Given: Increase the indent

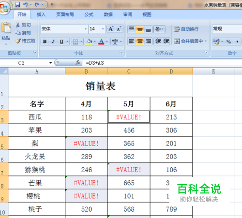Looking at the screenshot, I should [x=166, y=41].
